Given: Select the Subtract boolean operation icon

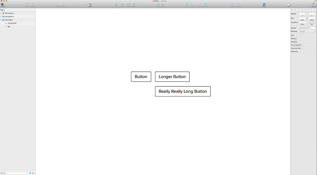Looking at the screenshot, I should coord(193,4).
